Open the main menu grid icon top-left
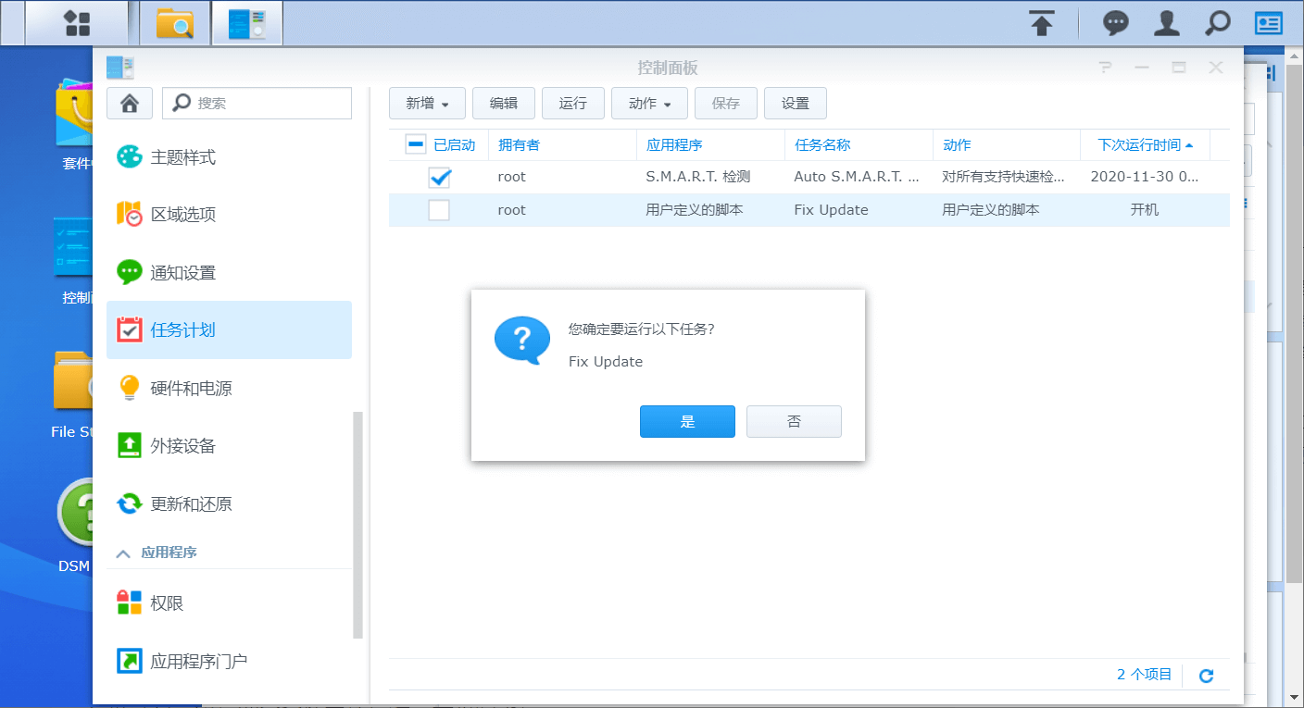 coord(78,22)
